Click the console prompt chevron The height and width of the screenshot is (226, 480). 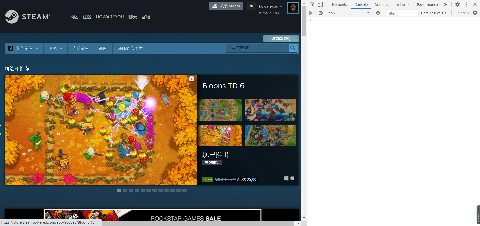tap(310, 20)
